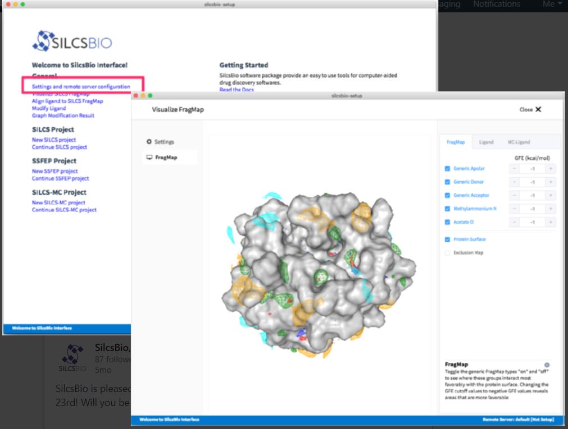Click Methylammonium N GFE value field

click(532, 209)
